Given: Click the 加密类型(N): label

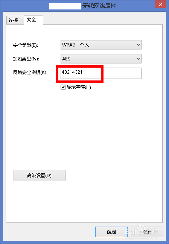Looking at the screenshot, I should [x=26, y=59].
